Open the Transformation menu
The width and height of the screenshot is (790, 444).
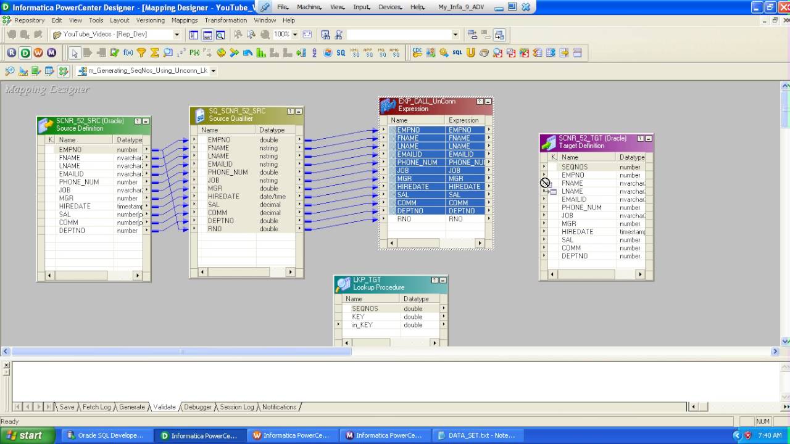click(226, 20)
